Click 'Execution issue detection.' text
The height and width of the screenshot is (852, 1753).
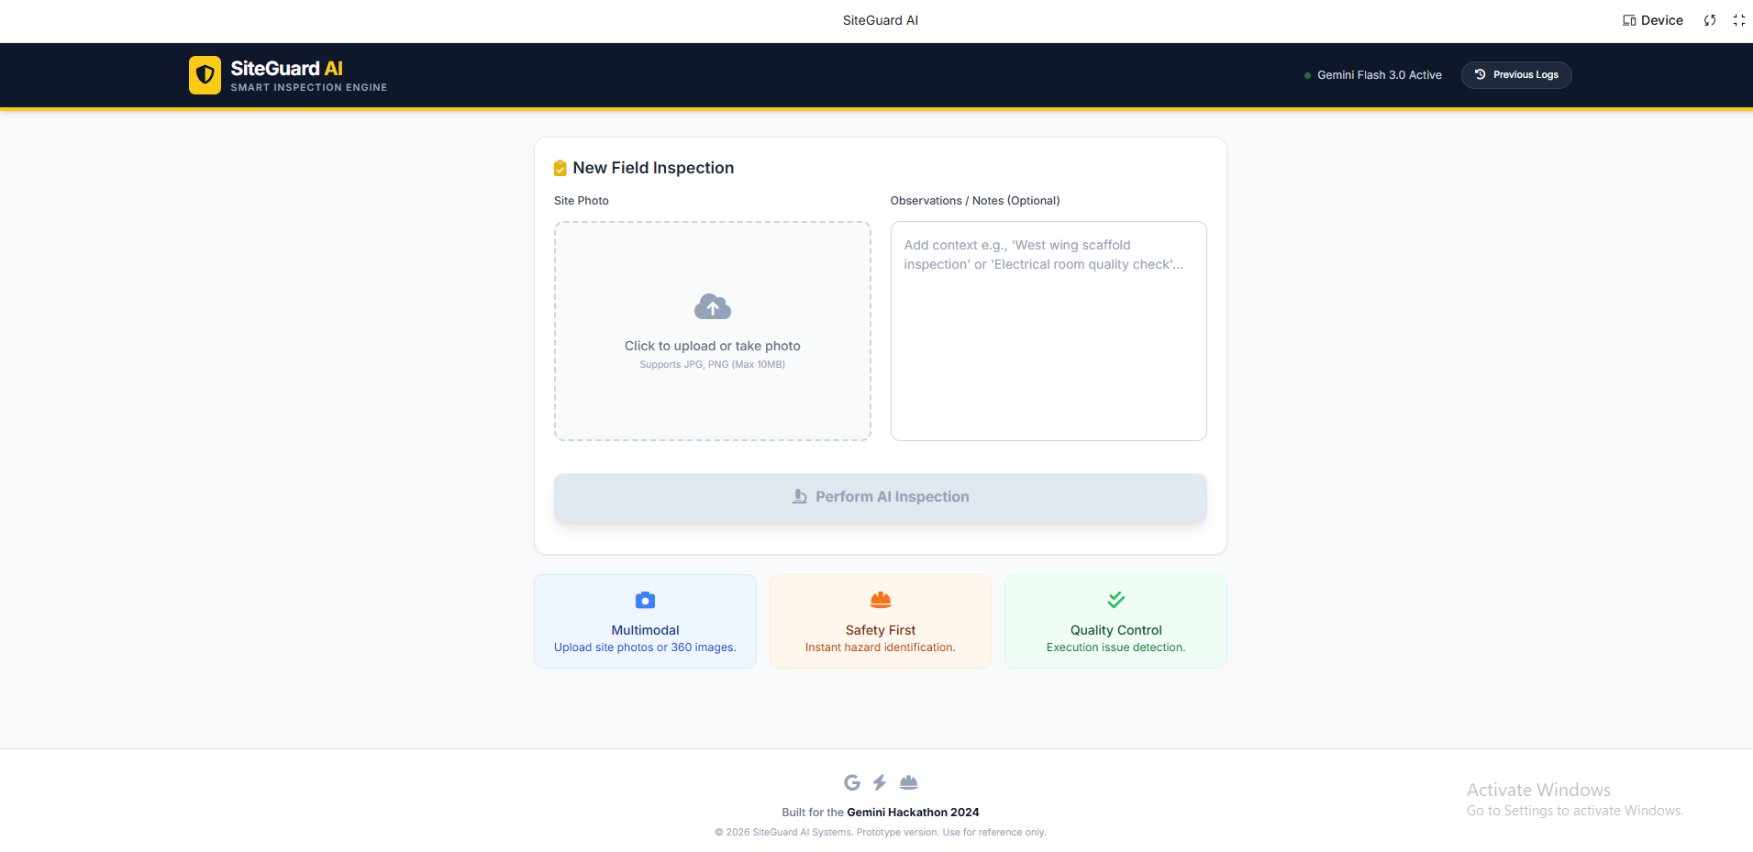[1115, 647]
